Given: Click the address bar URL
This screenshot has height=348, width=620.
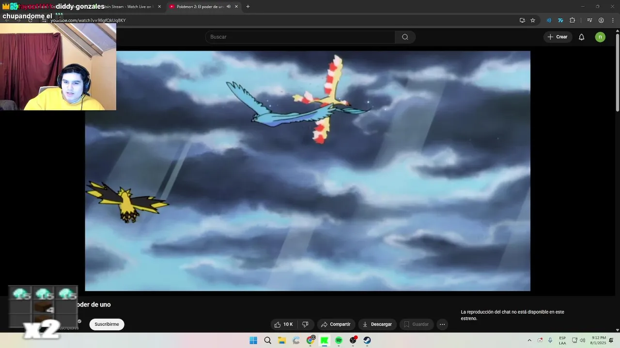Looking at the screenshot, I should point(88,20).
